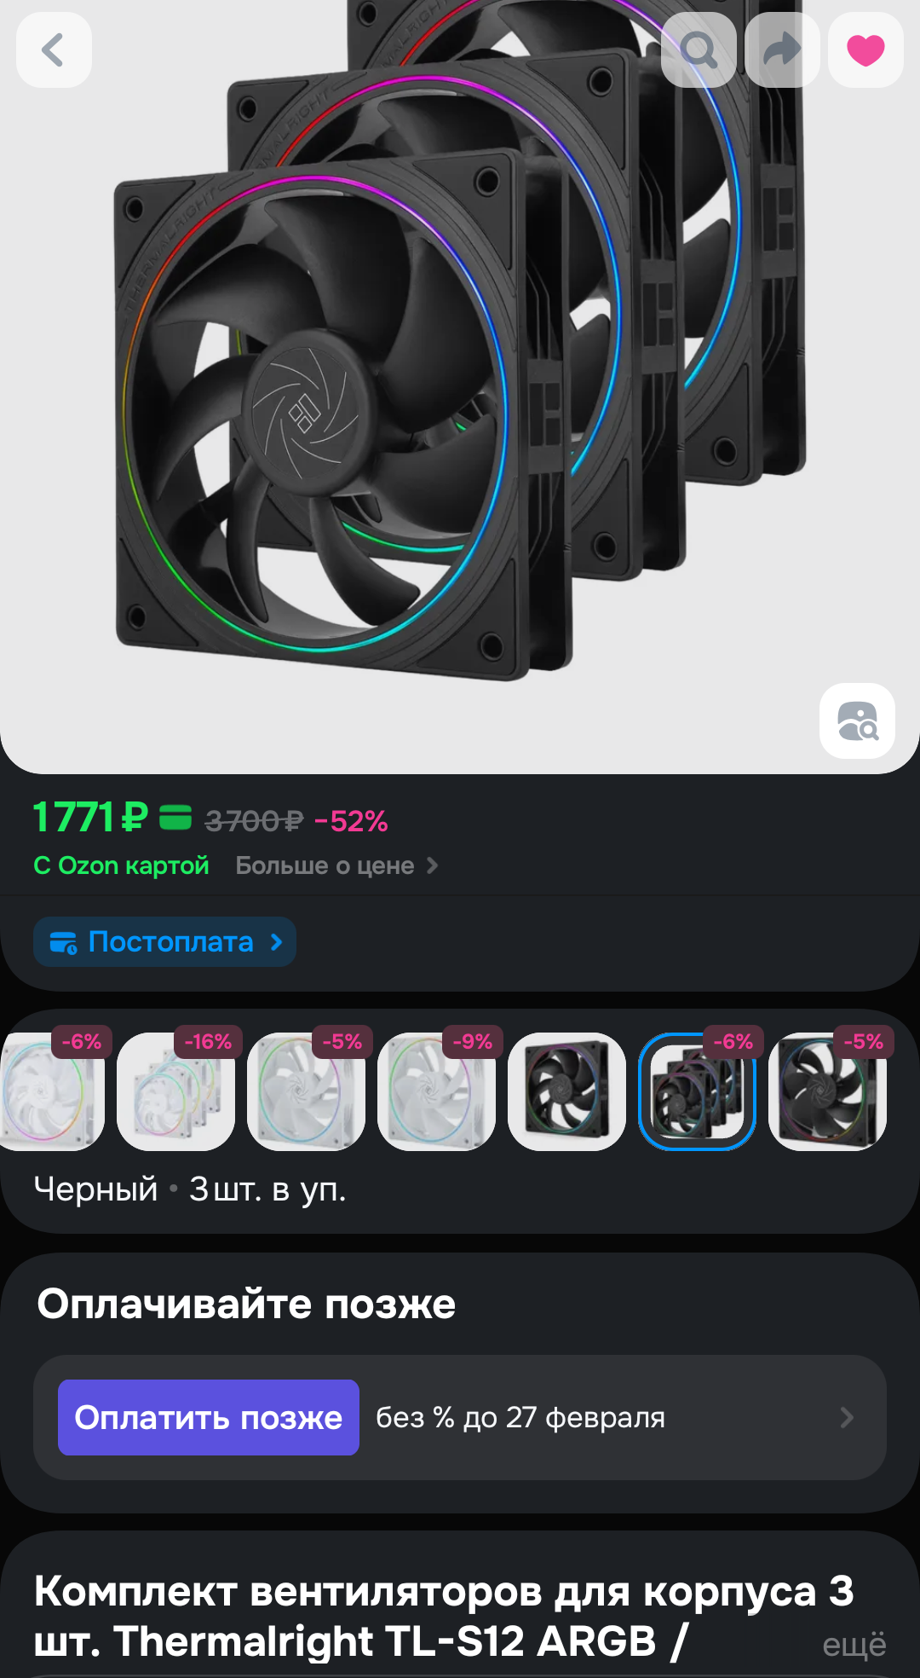Select the highlighted black 3-fan set
Image resolution: width=920 pixels, height=1678 pixels.
pyautogui.click(x=697, y=1091)
